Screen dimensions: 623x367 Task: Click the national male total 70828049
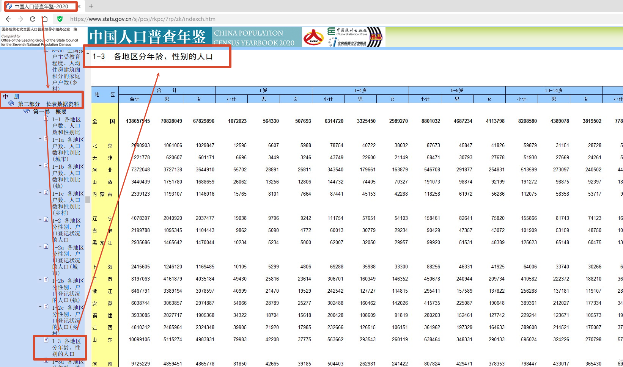[x=171, y=121]
